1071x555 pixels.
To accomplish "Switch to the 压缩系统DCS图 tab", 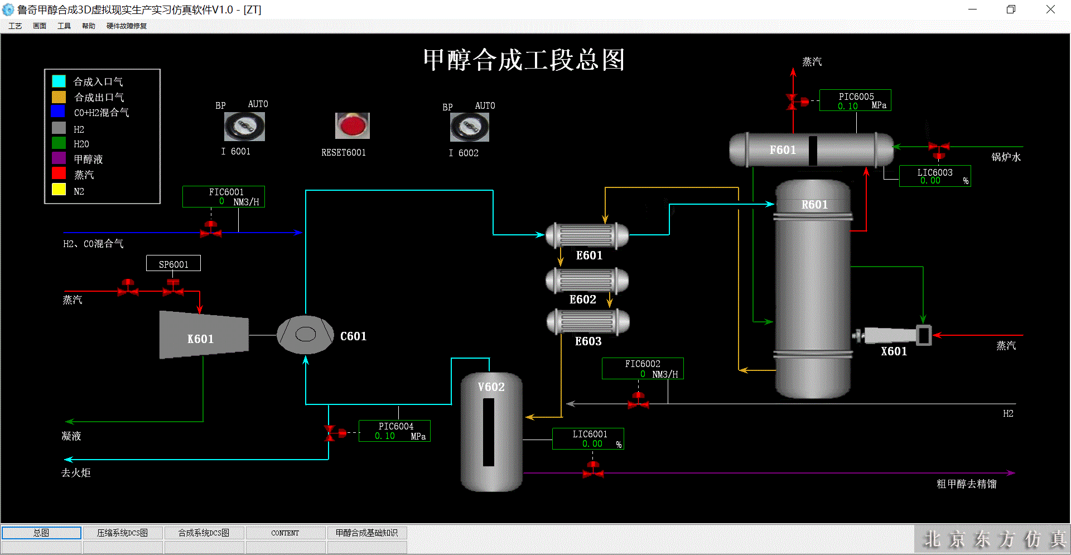I will pyautogui.click(x=122, y=533).
